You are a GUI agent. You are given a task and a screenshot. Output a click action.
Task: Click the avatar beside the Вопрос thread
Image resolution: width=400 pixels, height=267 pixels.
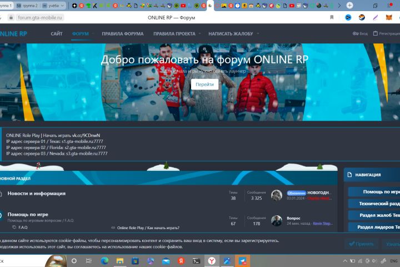(x=277, y=221)
